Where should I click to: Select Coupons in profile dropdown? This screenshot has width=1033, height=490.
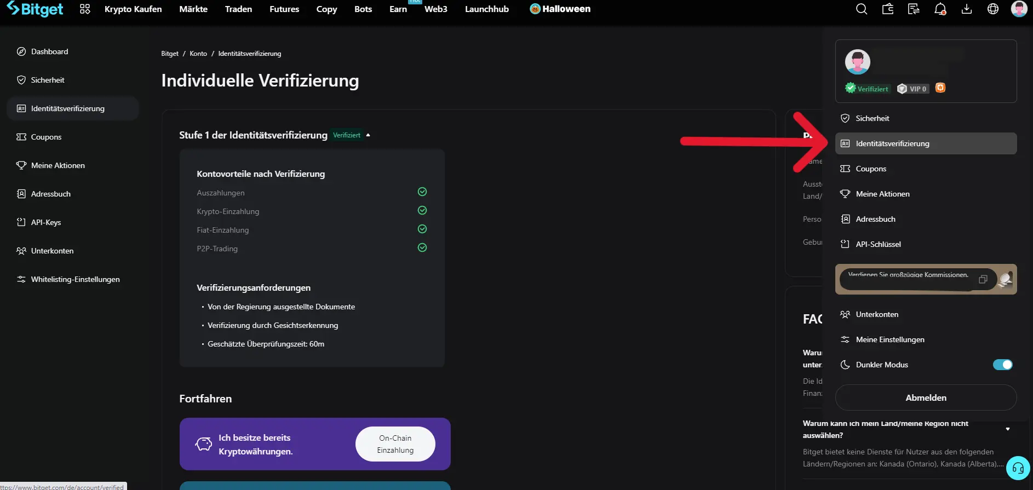pos(926,169)
